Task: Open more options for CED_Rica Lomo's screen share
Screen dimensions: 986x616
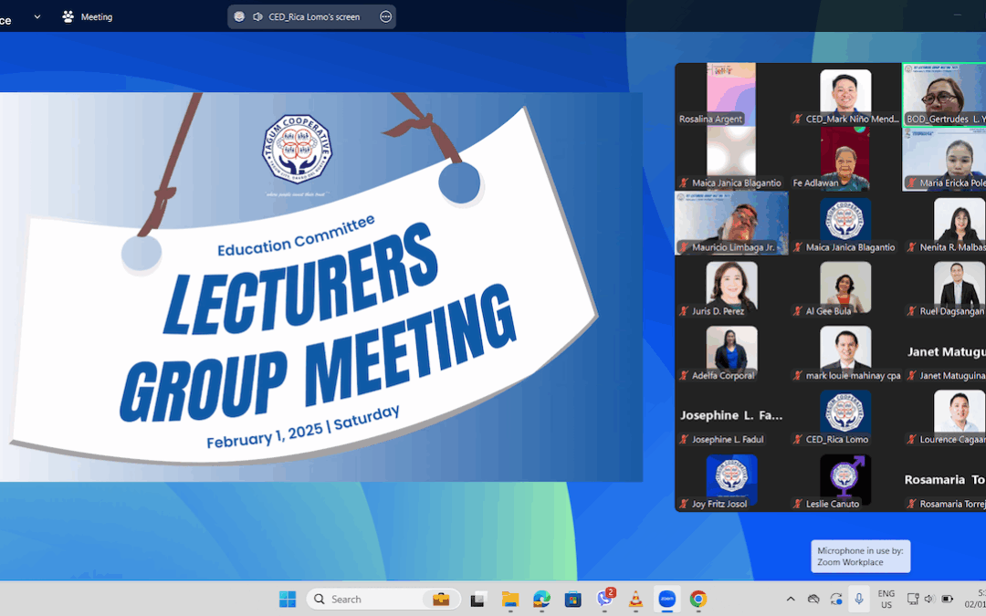Action: 385,17
